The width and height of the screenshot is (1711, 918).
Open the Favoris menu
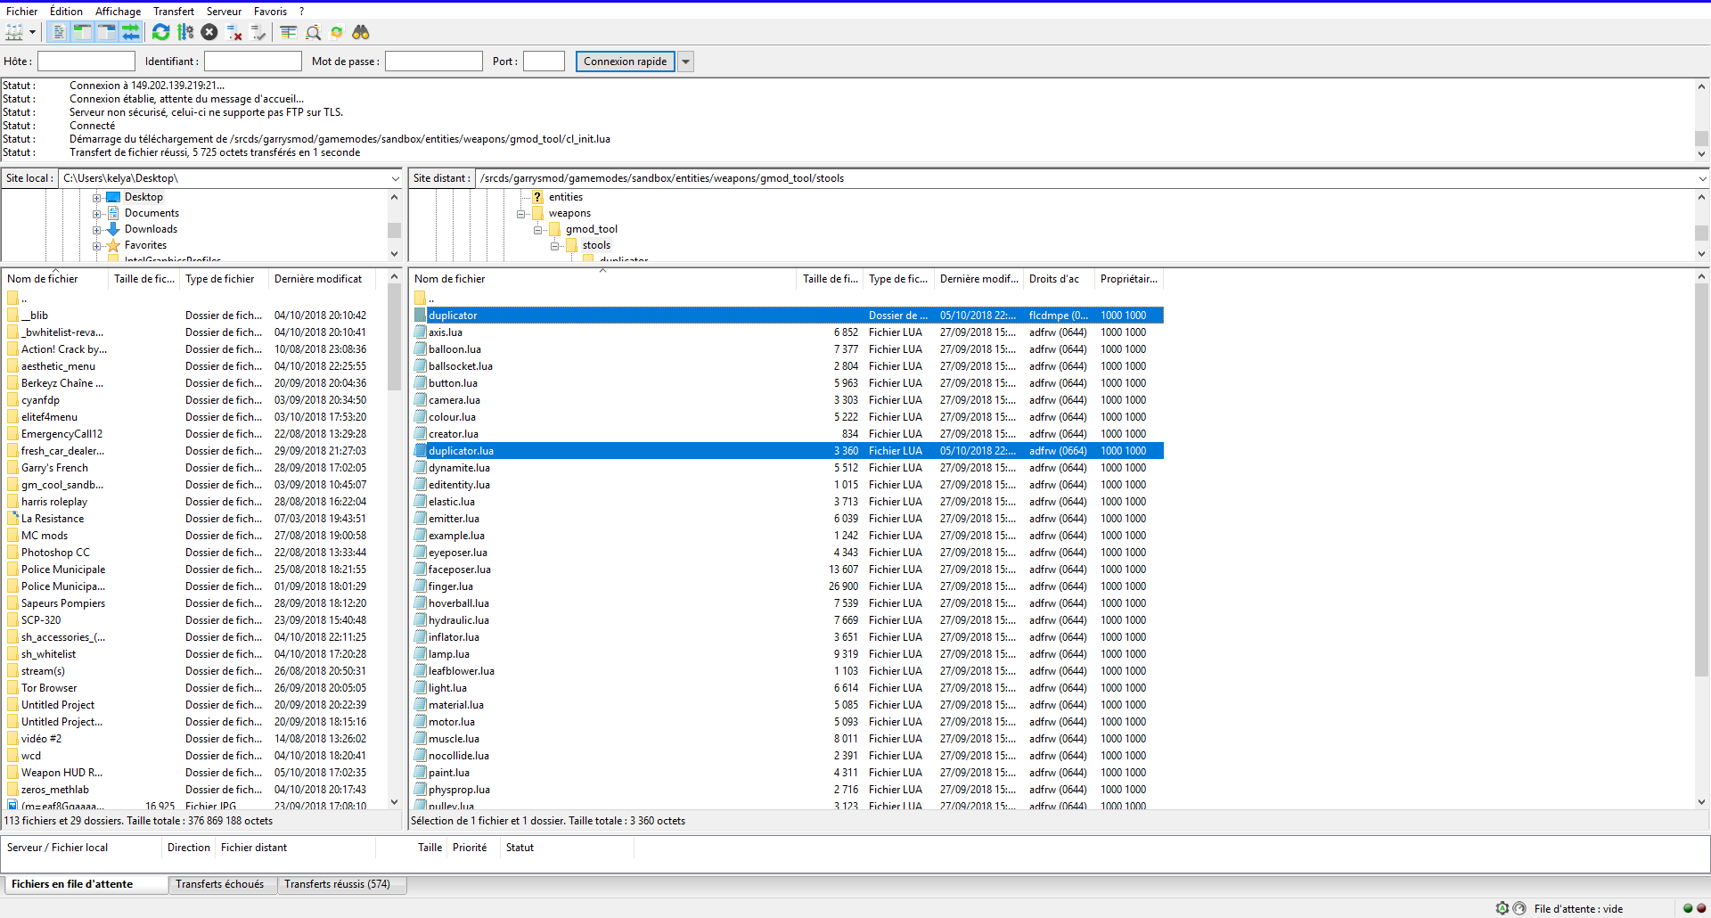coord(270,12)
